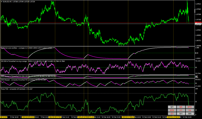Click the 2023.02.09 17:50 yellow time label
This screenshot has width=202, height=119.
click(x=55, y=117)
